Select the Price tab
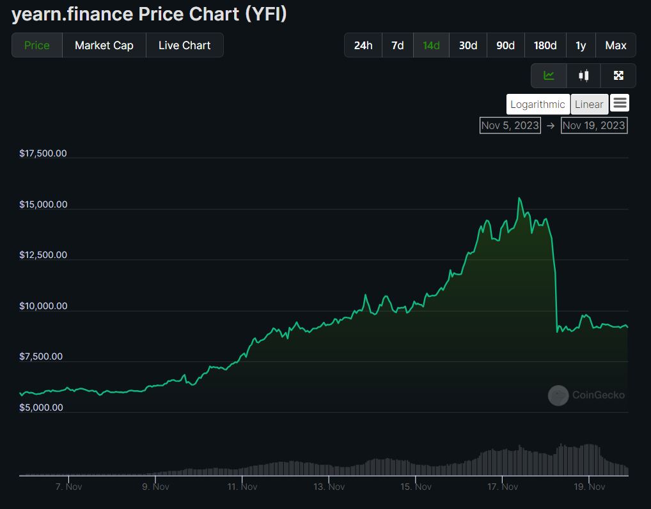This screenshot has width=651, height=509. 37,45
